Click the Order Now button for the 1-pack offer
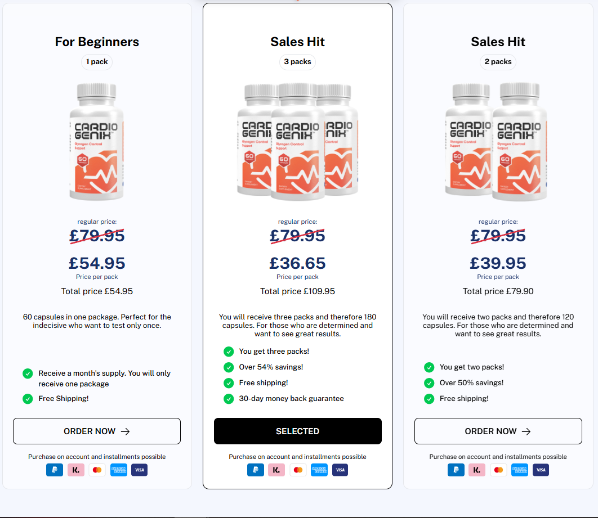Image resolution: width=598 pixels, height=518 pixels. tap(97, 431)
